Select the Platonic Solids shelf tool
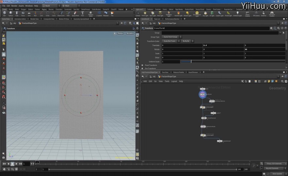288x176 pixels. click(x=91, y=14)
